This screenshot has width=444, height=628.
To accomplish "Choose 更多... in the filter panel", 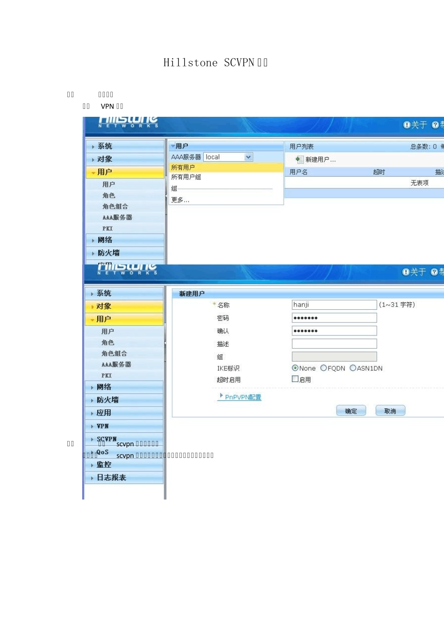I will (x=180, y=200).
